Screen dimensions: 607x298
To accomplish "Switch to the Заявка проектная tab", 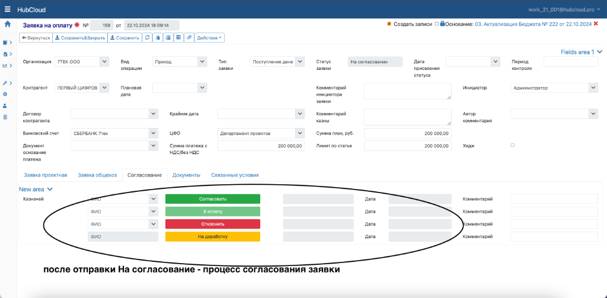I will tap(46, 175).
